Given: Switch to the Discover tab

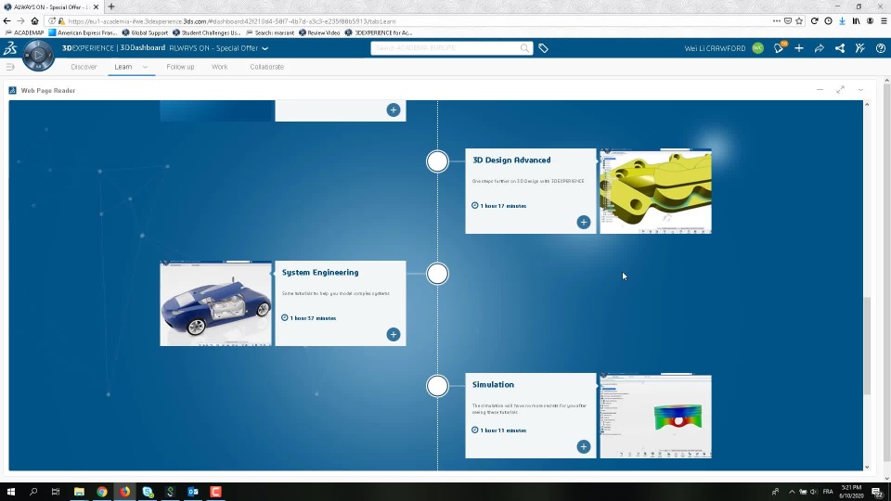Looking at the screenshot, I should [84, 67].
